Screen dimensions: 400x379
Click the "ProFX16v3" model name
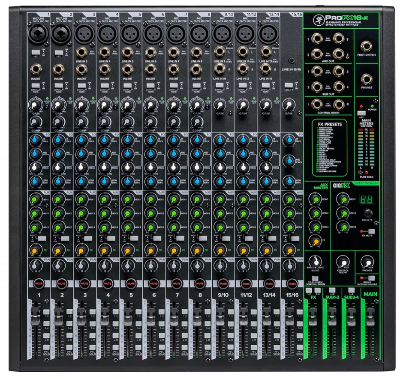(x=346, y=18)
